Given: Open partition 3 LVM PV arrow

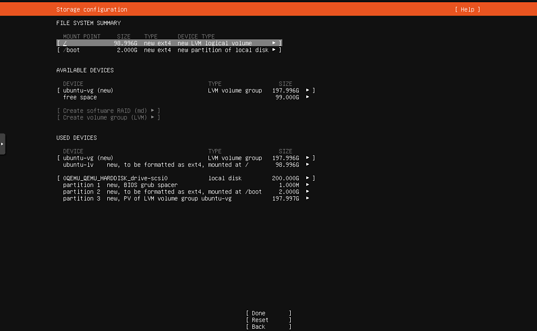Looking at the screenshot, I should [x=307, y=199].
